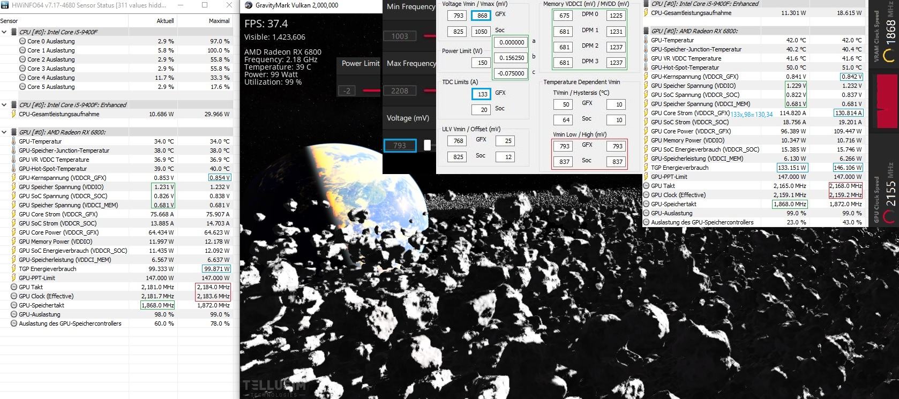The image size is (899, 399).
Task: Click clock icon of GPU-Auslastung 98.0 % row
Action: 14,314
